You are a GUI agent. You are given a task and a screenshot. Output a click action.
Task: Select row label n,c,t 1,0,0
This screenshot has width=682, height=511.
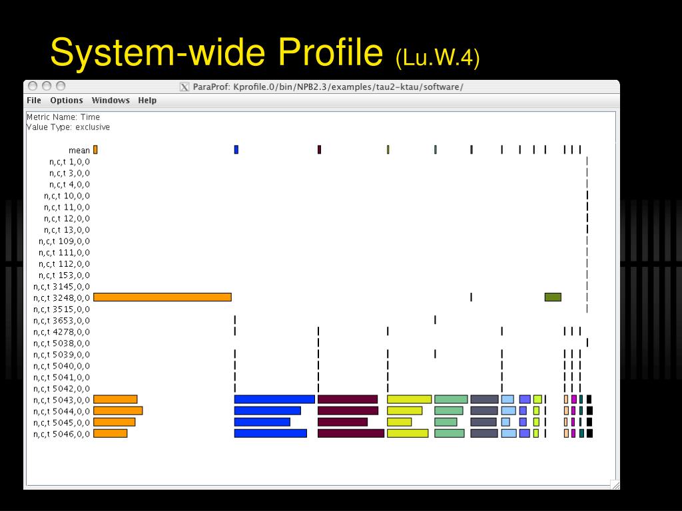point(69,162)
